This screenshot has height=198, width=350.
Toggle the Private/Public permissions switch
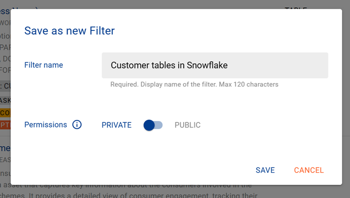coord(153,125)
